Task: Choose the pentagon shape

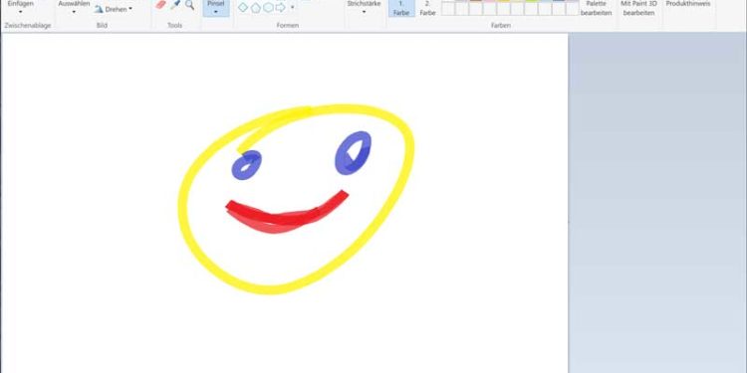Action: pos(255,7)
